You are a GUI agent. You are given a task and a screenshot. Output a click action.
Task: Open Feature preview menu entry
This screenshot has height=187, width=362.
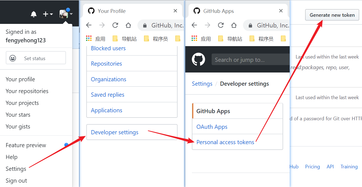pos(26,145)
